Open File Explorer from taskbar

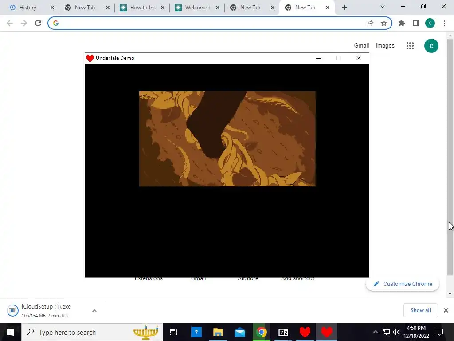click(x=218, y=332)
